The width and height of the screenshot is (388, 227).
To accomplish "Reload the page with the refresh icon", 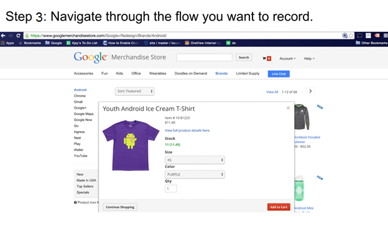I will (18, 35).
